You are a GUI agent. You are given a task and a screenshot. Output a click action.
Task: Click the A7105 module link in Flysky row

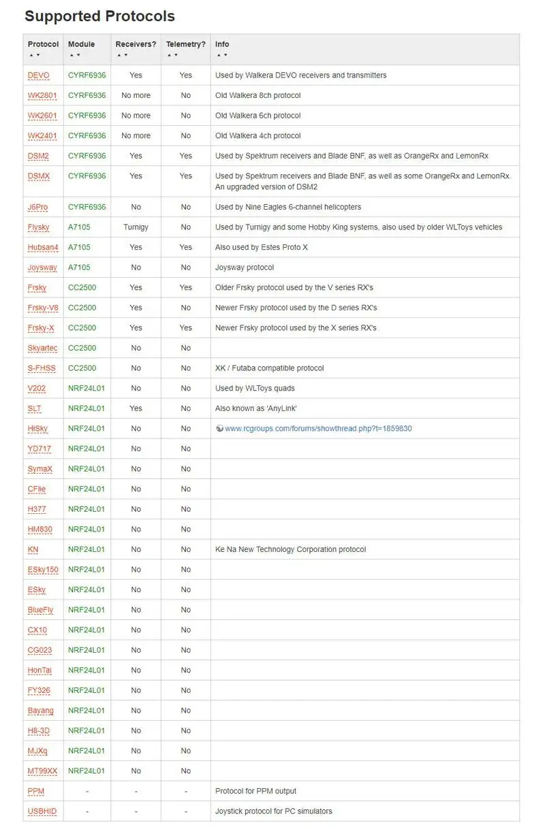coord(79,227)
